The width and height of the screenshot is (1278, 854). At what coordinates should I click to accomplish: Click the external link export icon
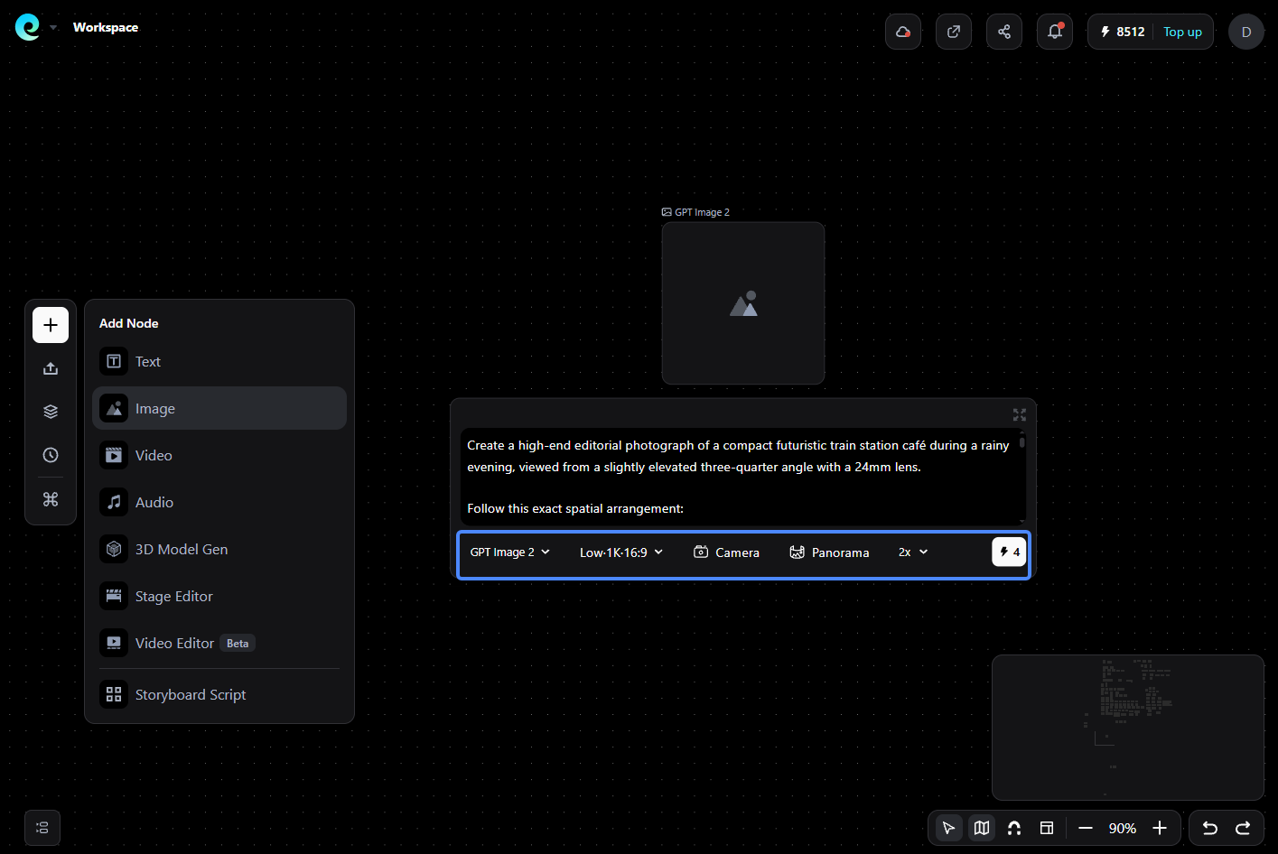click(x=954, y=32)
